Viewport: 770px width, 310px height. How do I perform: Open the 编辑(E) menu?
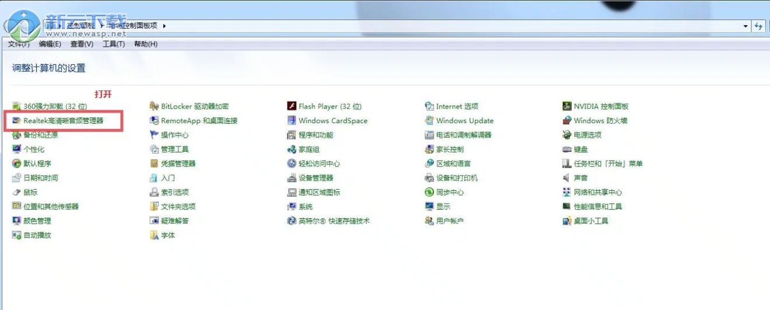pyautogui.click(x=50, y=44)
